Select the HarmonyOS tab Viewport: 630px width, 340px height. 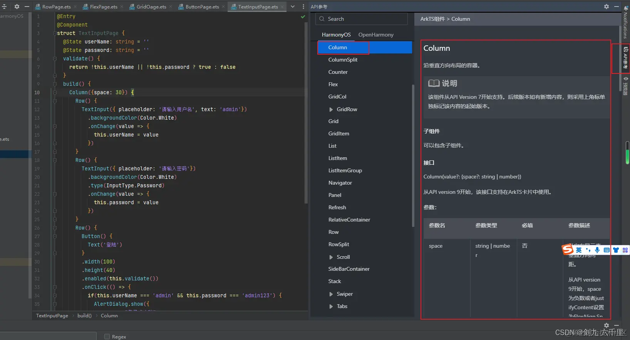[x=336, y=35]
